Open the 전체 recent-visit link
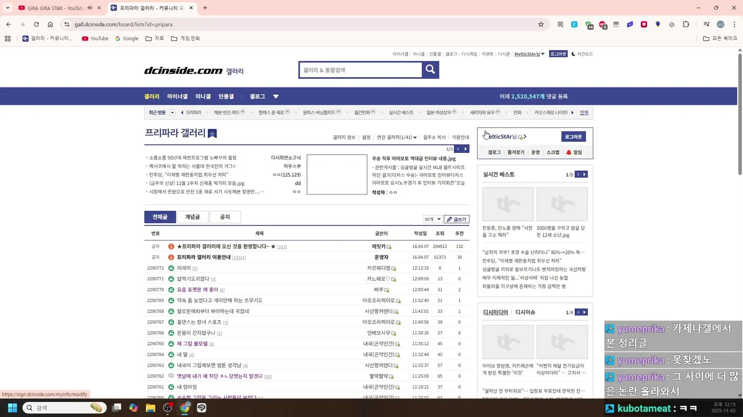 [584, 112]
